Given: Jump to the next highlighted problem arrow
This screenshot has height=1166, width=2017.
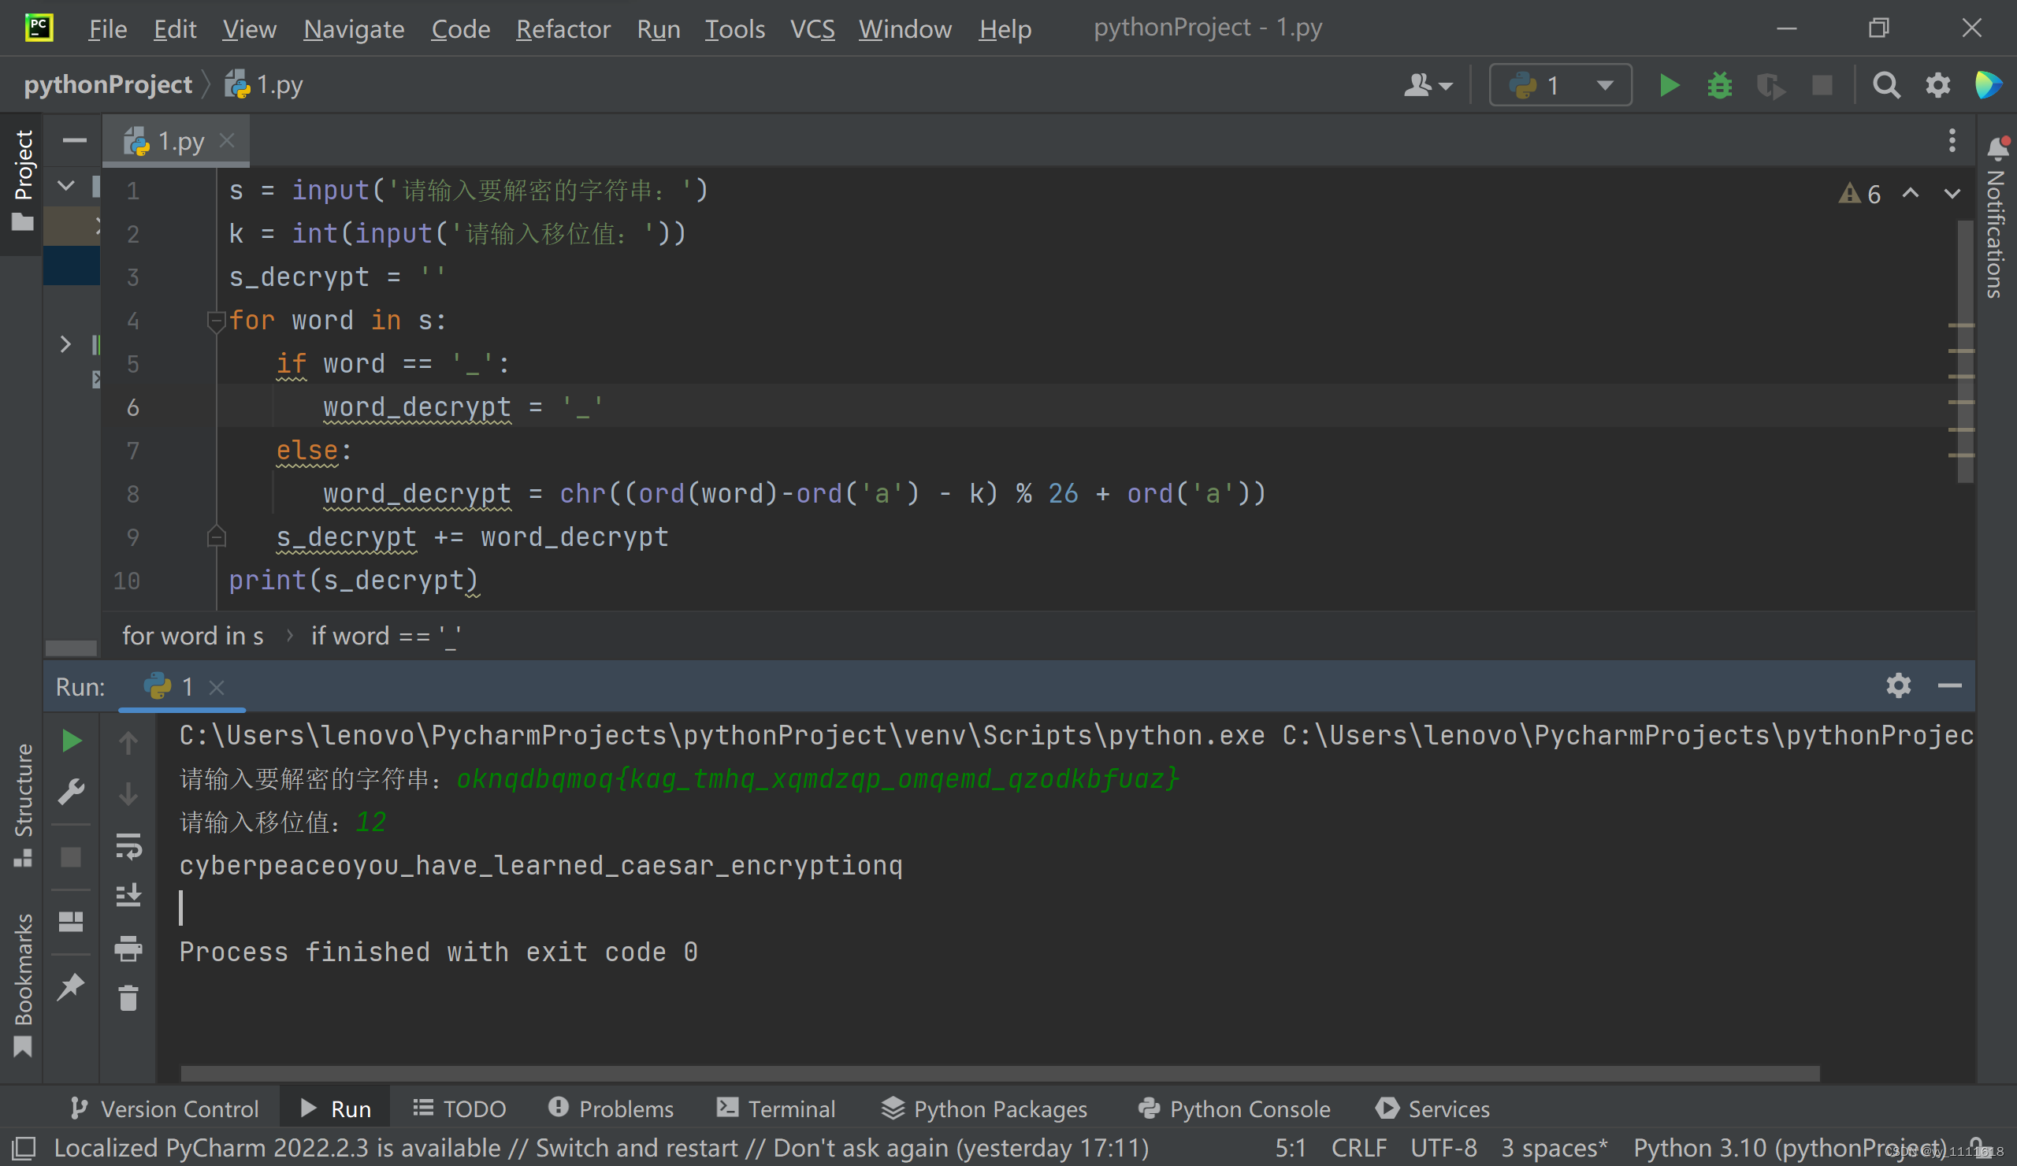Looking at the screenshot, I should 1952,193.
